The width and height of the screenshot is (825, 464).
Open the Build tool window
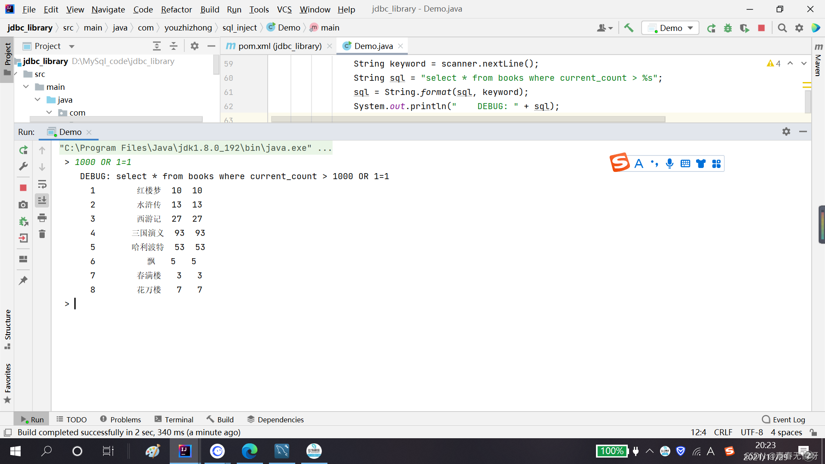[220, 419]
